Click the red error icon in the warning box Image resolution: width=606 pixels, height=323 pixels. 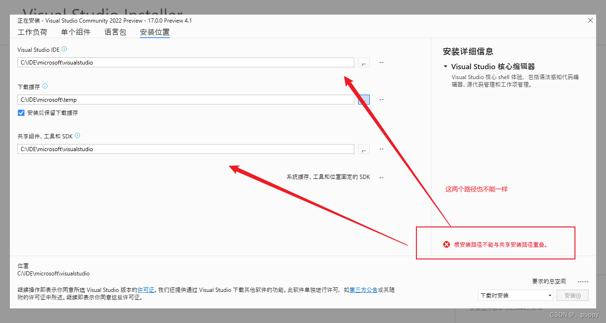[446, 244]
